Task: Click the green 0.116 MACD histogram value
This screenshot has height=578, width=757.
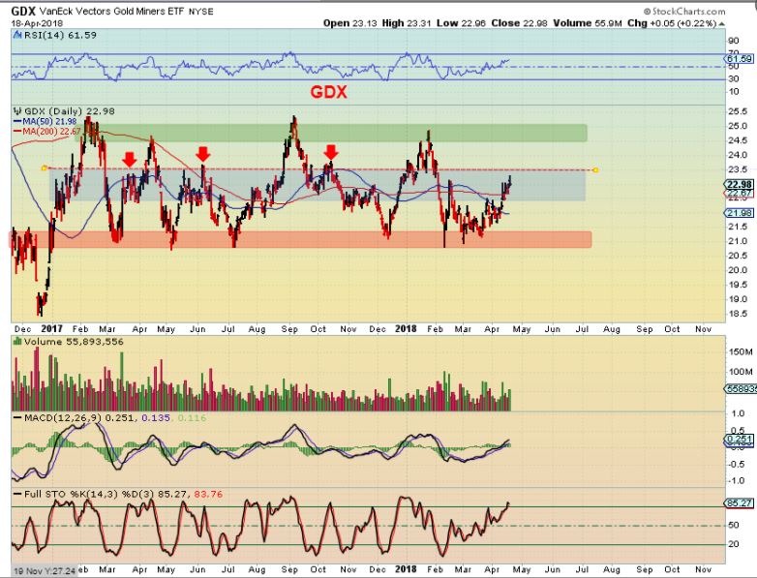Action: tap(192, 417)
